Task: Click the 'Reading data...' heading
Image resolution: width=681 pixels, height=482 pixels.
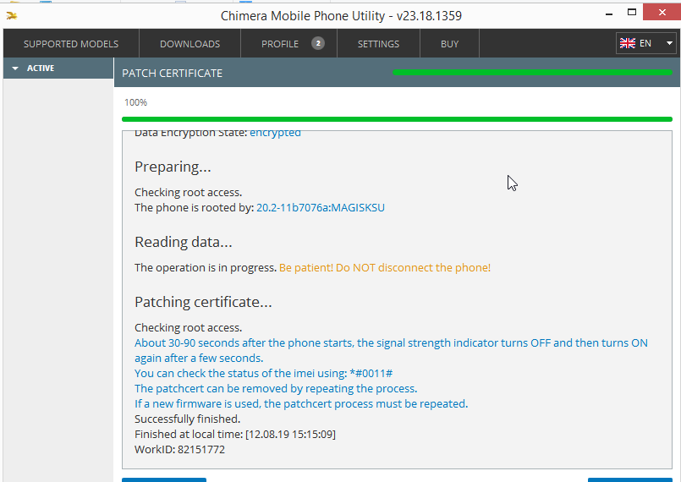Action: (184, 242)
